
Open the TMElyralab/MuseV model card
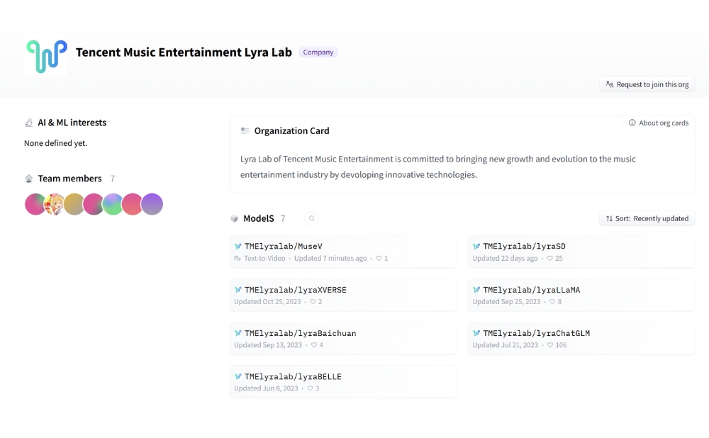(x=343, y=252)
